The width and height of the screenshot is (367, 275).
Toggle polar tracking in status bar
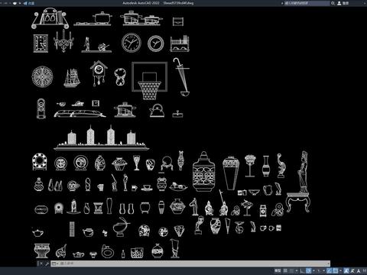309,270
